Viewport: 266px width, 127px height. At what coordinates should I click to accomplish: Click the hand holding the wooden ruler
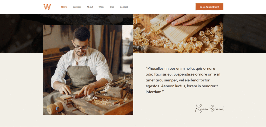click(x=192, y=19)
